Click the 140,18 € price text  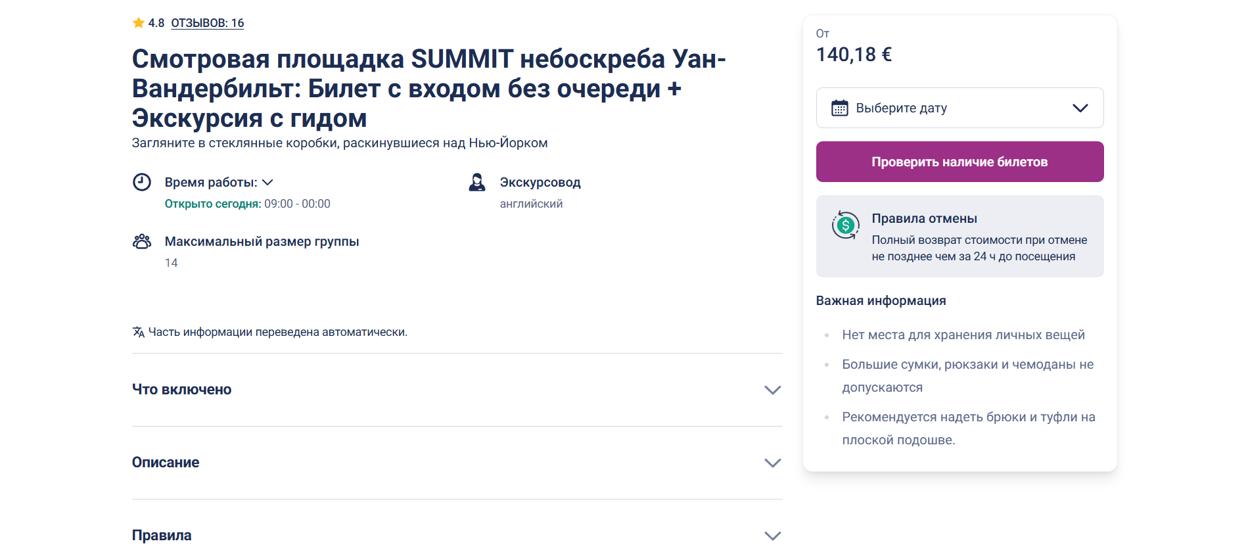click(x=854, y=55)
